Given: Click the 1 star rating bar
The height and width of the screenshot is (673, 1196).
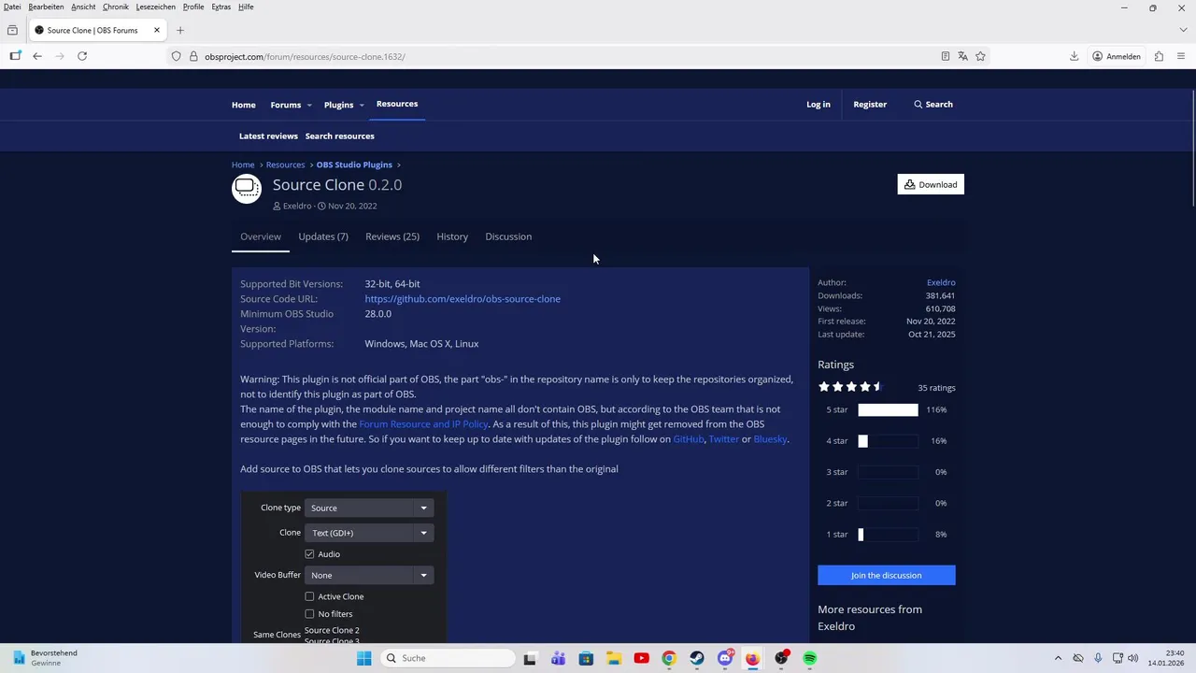Looking at the screenshot, I should click(x=888, y=534).
